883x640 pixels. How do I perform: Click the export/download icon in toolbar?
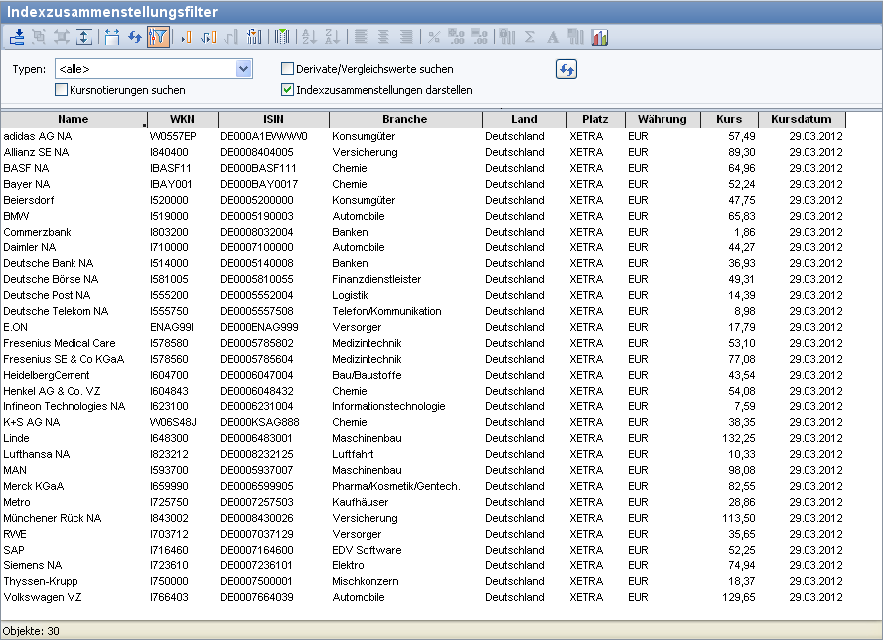pos(17,37)
